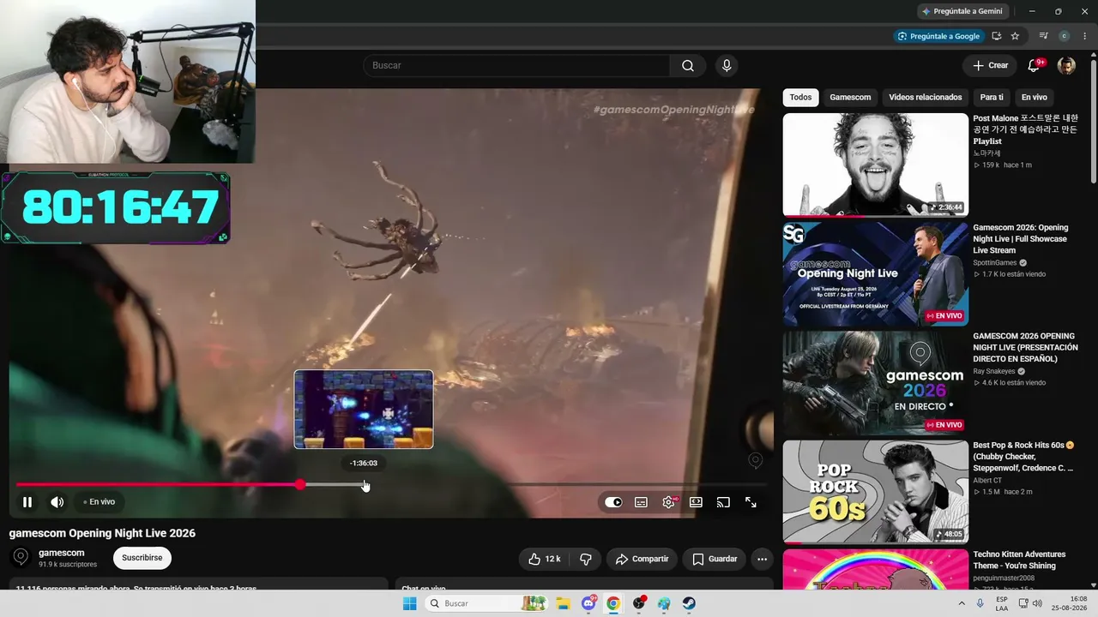
Task: Open the paint palette app on taskbar
Action: [x=663, y=603]
